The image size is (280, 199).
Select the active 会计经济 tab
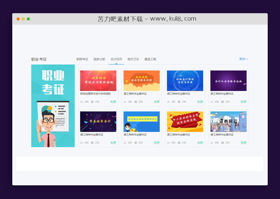pyautogui.click(x=116, y=59)
